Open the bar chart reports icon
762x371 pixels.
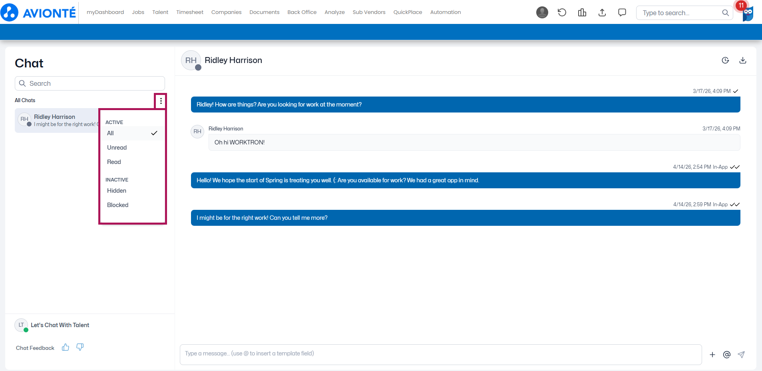582,12
